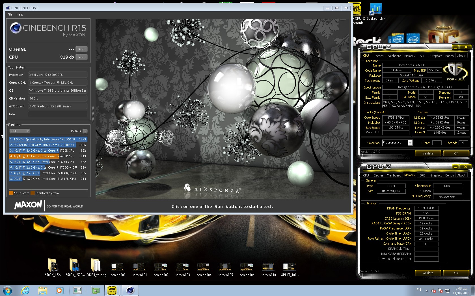Open the File menu in Cinebench
This screenshot has height=296, width=475.
tap(10, 14)
